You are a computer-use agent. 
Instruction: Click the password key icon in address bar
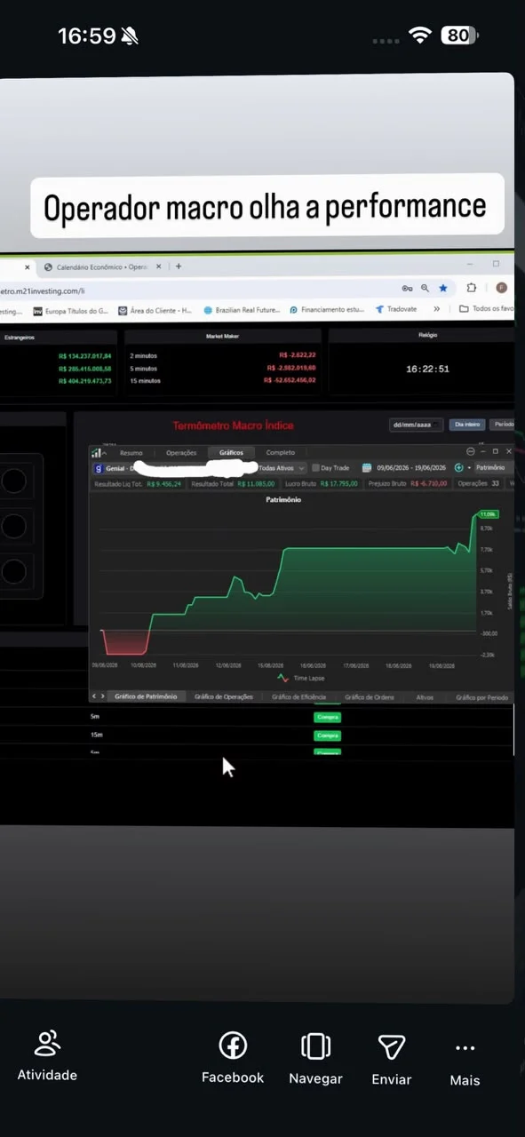pyautogui.click(x=407, y=288)
